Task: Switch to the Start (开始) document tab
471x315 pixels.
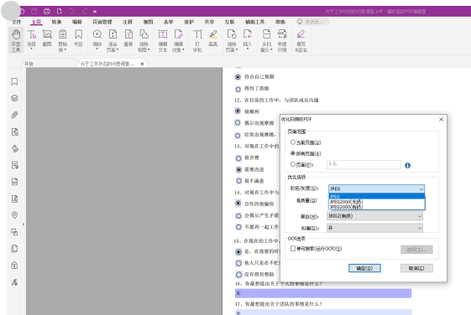Action: 50,64
